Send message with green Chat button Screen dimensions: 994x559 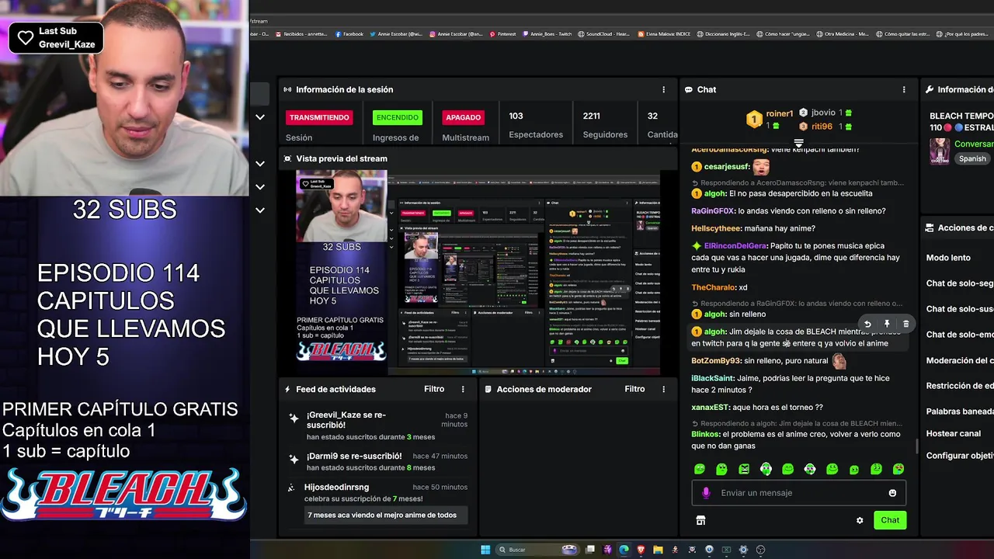[890, 520]
